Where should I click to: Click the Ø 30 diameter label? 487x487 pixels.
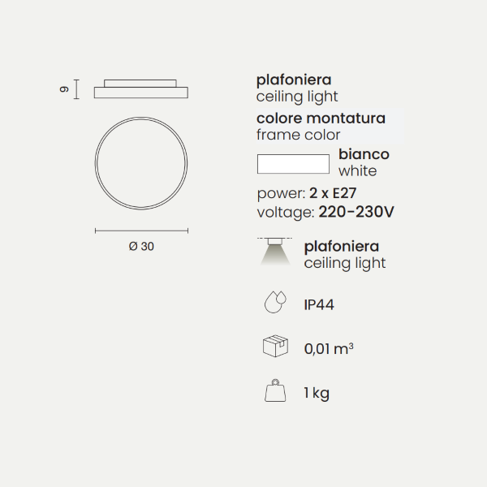141,247
